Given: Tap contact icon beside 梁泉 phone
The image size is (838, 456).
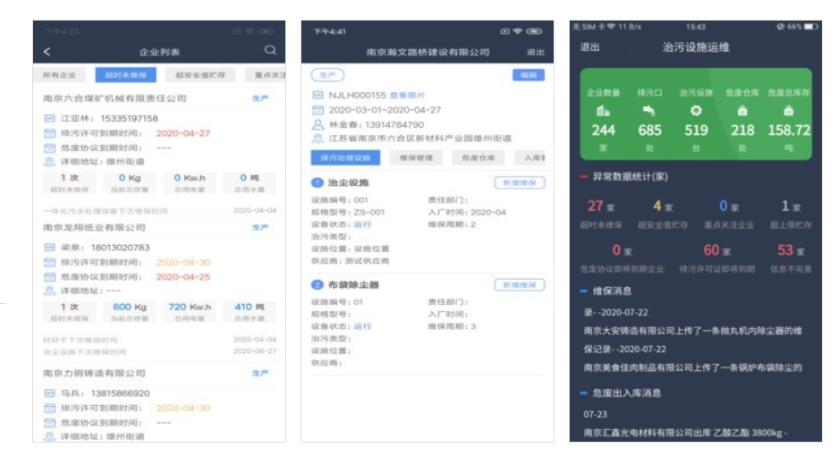Looking at the screenshot, I should point(49,248).
